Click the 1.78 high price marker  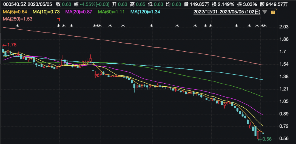pyautogui.click(x=10, y=45)
